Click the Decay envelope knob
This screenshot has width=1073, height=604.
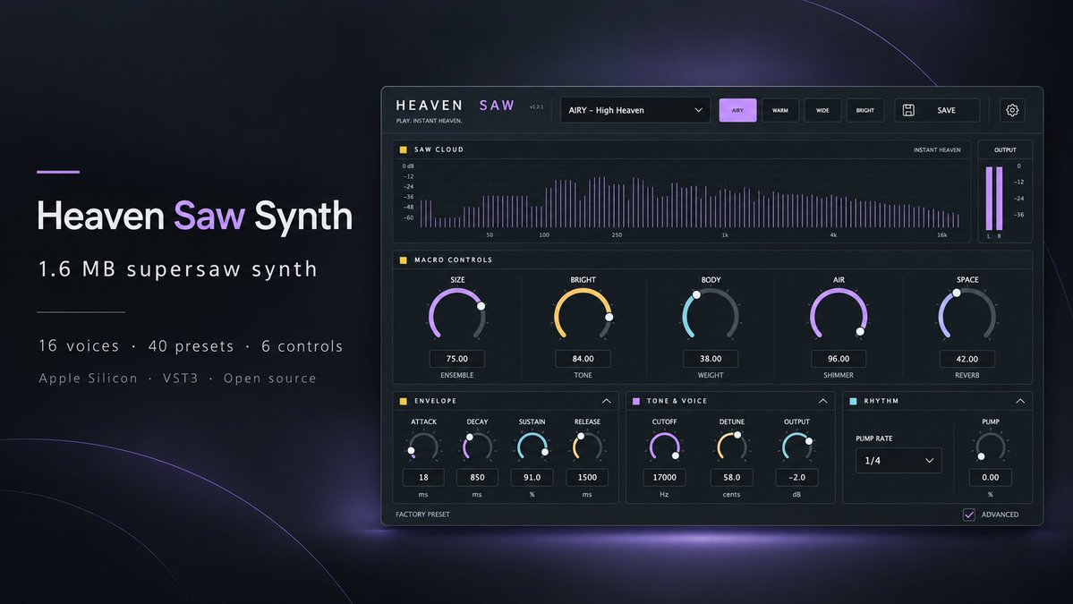(477, 447)
